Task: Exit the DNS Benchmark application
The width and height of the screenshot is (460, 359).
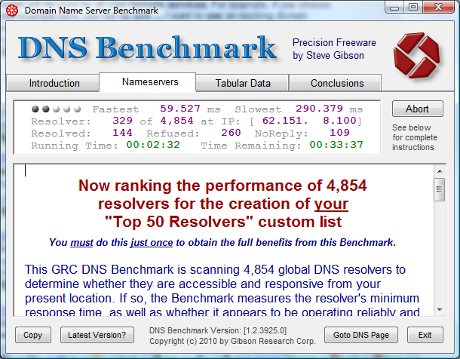Action: point(425,335)
